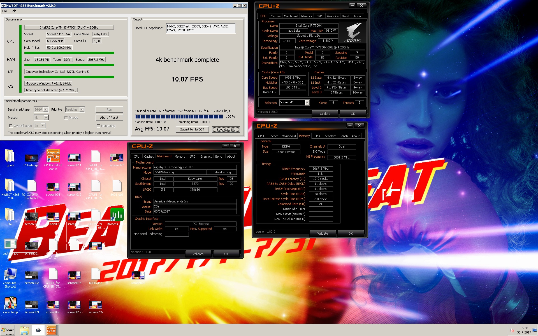Screen dimensions: 538x336
Task: Click the Used CPU capabilities text box
Action: coord(201,28)
